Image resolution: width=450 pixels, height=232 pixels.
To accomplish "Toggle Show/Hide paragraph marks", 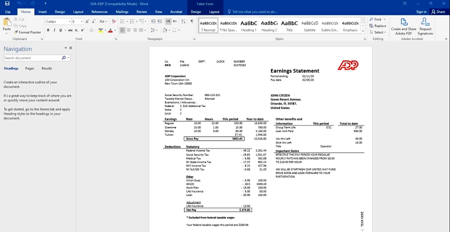I will point(192,21).
